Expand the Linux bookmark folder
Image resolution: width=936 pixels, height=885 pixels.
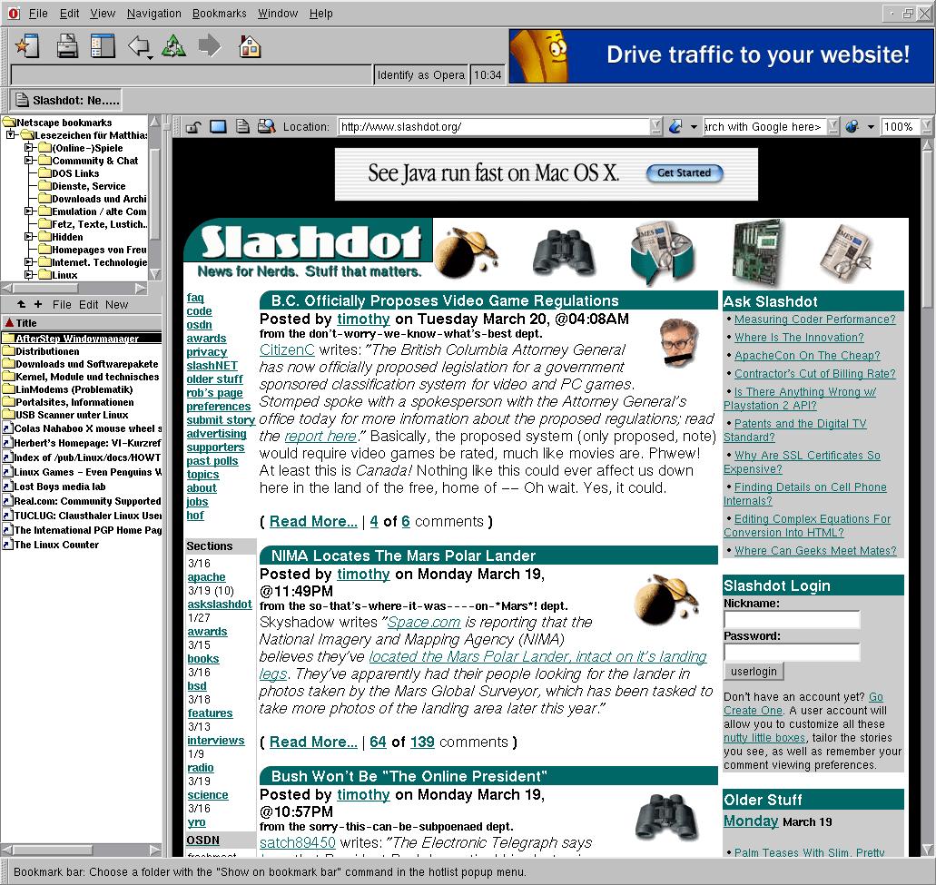[x=29, y=275]
